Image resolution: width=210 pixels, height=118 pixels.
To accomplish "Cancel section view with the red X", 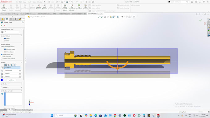I will tap(5, 25).
